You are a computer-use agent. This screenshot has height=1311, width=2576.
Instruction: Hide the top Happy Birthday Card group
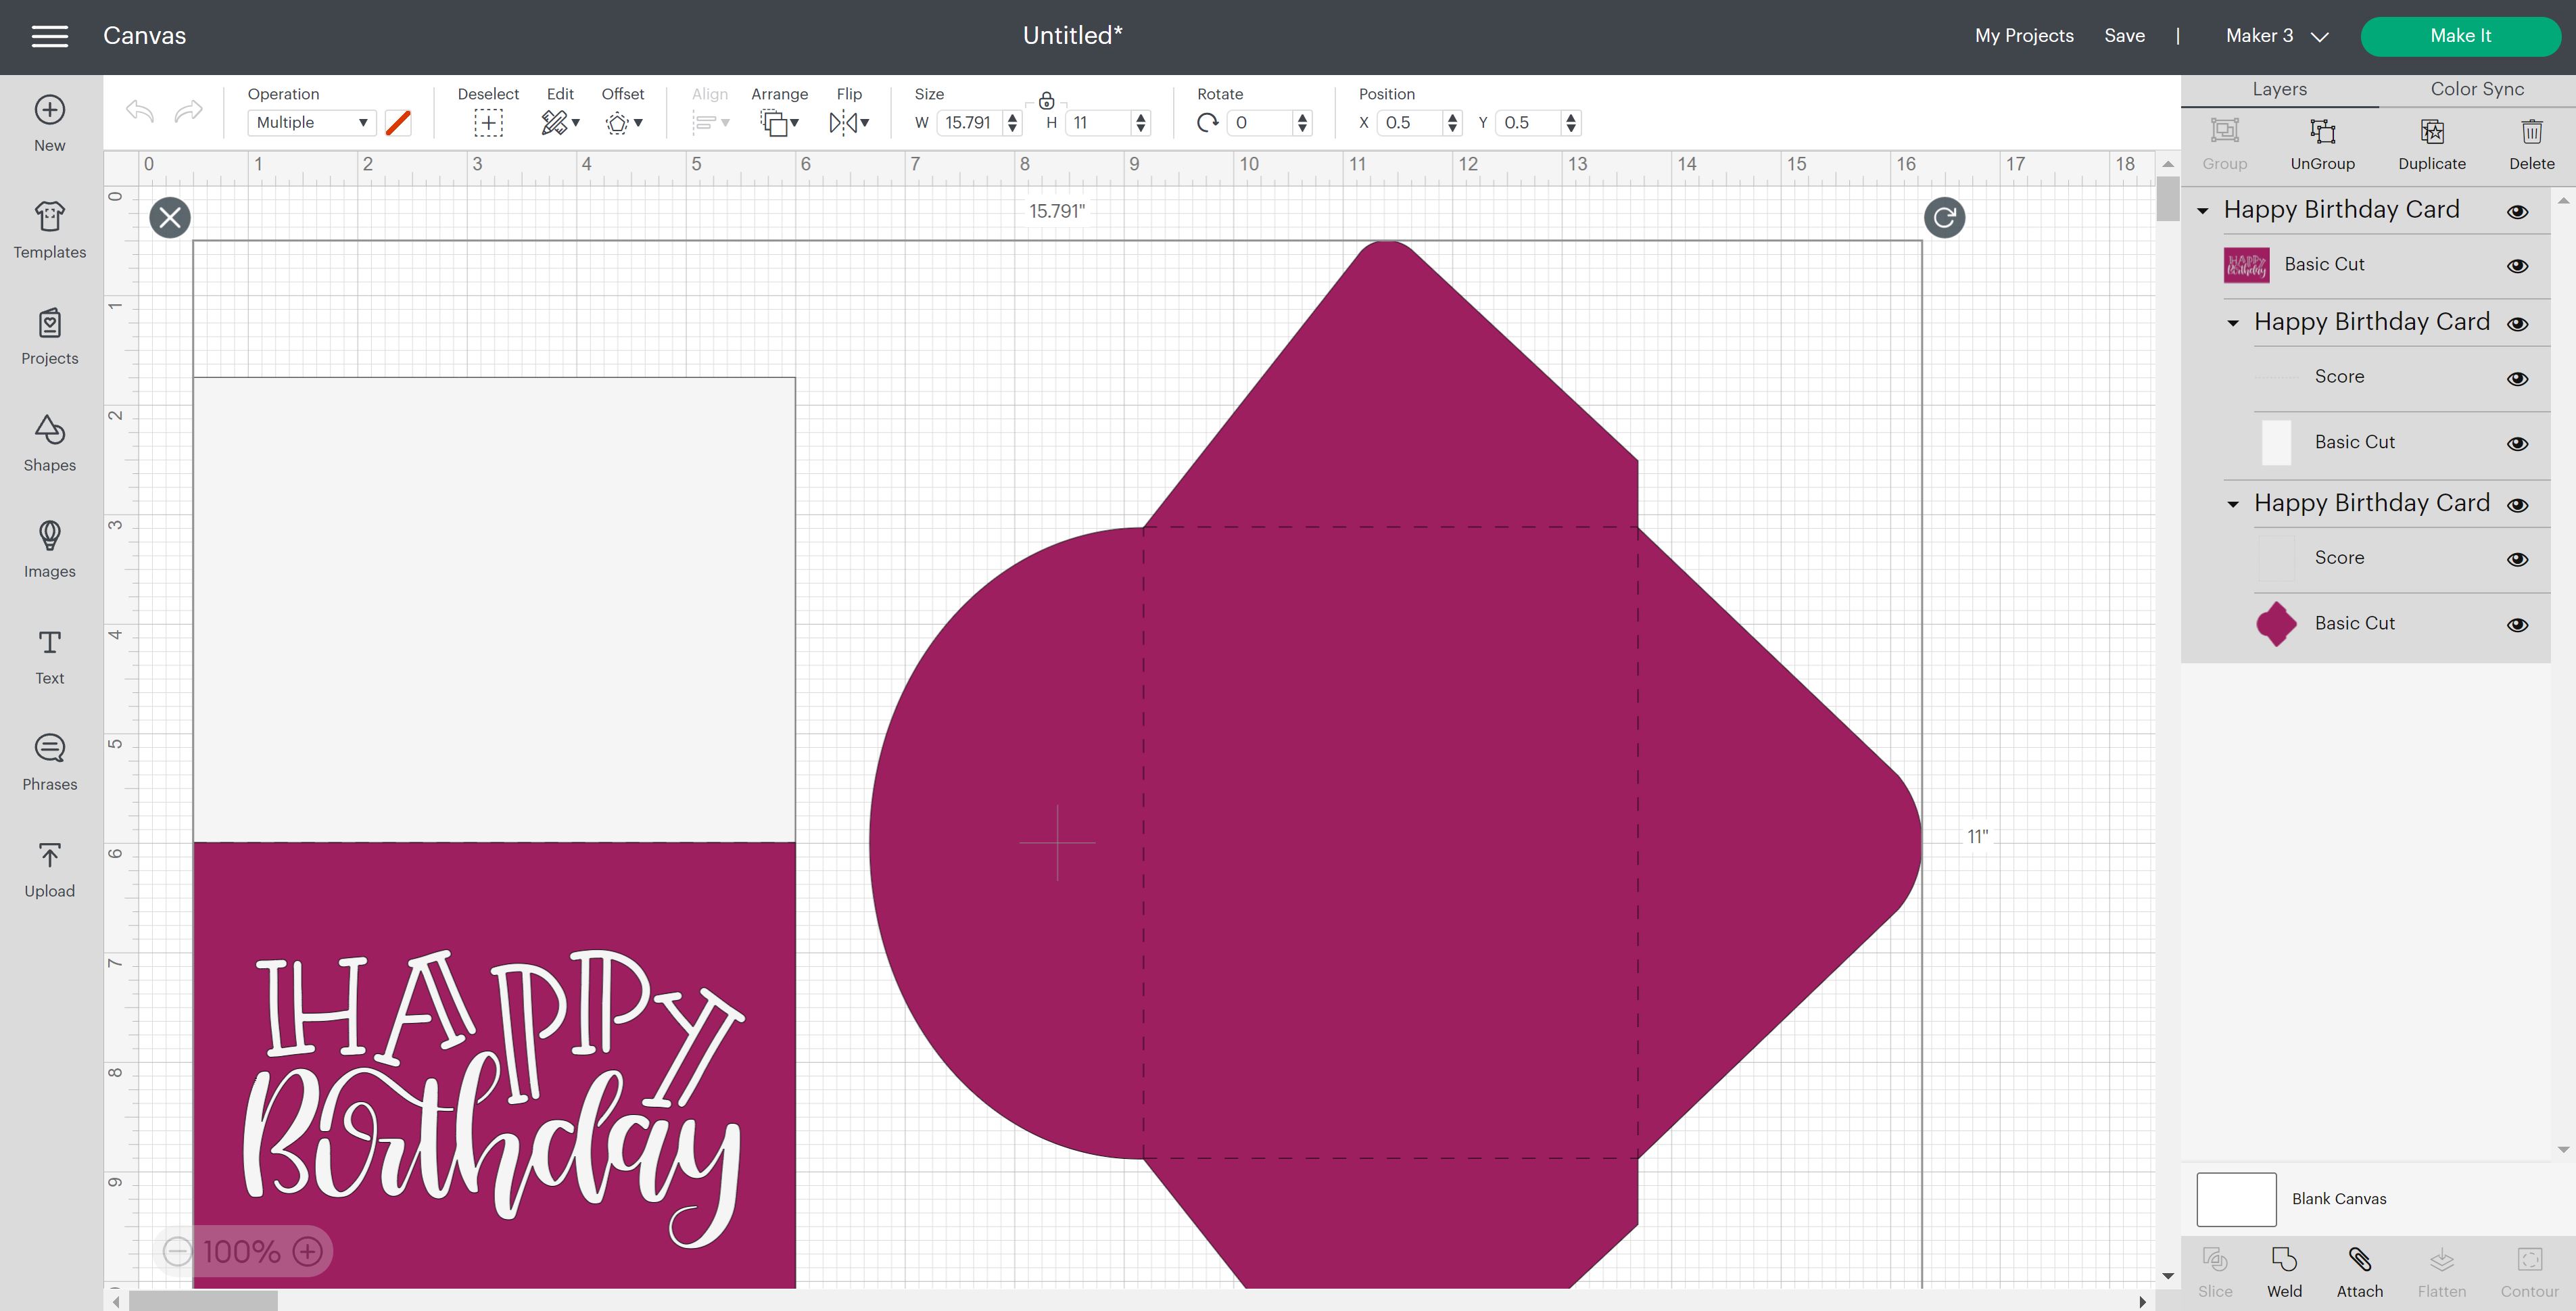(2518, 211)
